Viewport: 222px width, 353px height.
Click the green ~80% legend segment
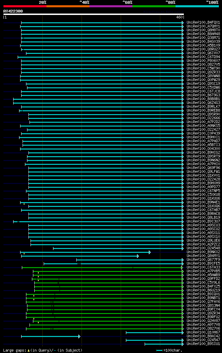(x=154, y=6)
